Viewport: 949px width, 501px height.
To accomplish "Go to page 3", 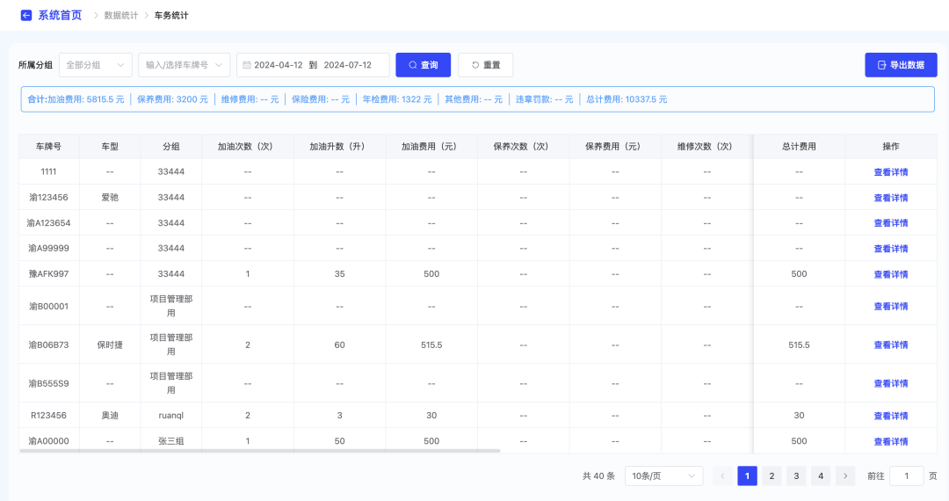I will pyautogui.click(x=796, y=476).
